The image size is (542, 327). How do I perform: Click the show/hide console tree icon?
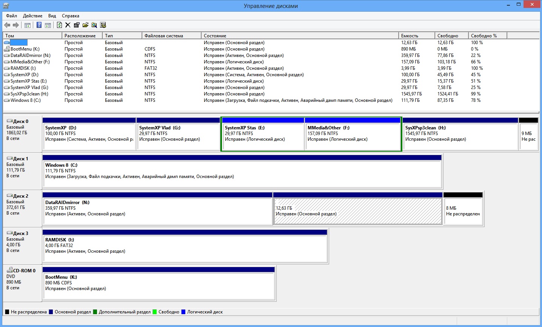[x=27, y=25]
